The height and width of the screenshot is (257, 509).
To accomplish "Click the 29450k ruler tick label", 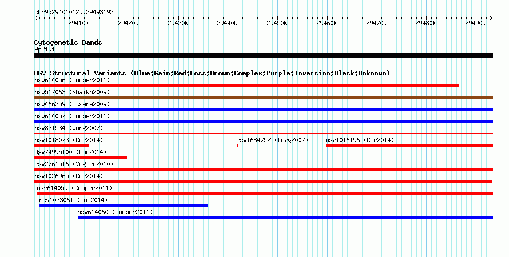I will [x=277, y=23].
